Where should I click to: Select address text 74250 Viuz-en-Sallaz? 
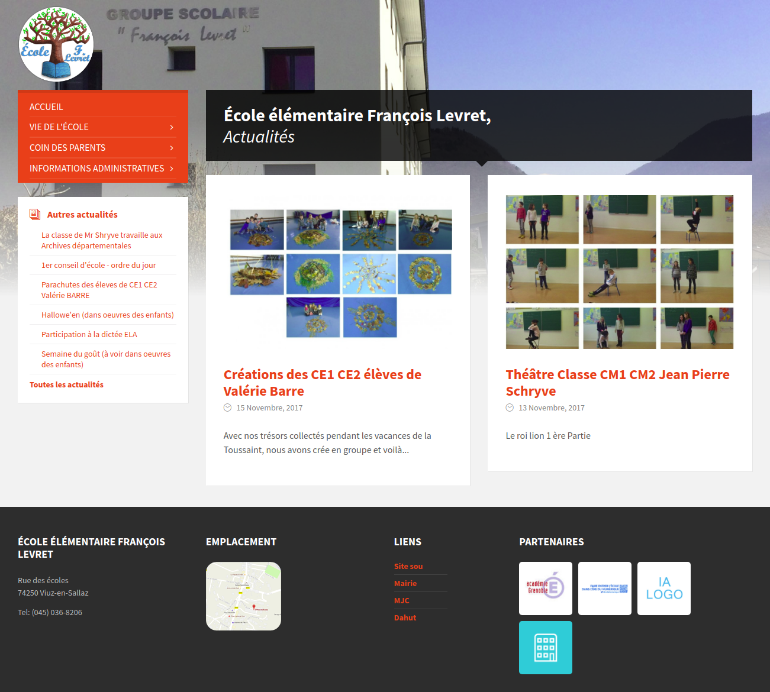click(53, 593)
